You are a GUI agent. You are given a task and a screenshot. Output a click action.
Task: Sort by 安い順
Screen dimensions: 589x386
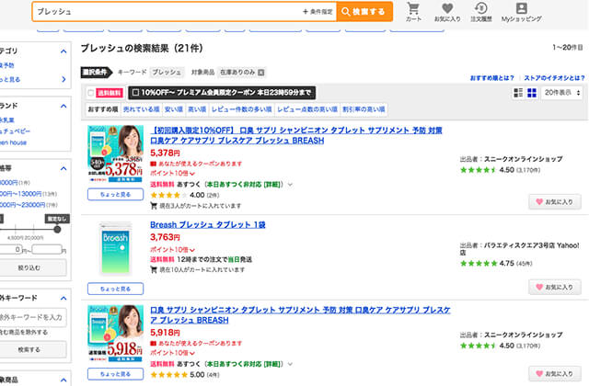point(174,109)
